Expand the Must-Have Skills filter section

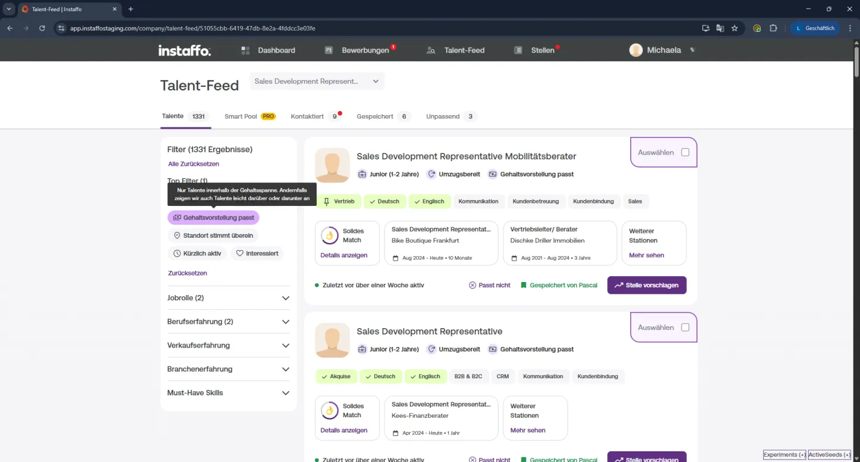229,393
